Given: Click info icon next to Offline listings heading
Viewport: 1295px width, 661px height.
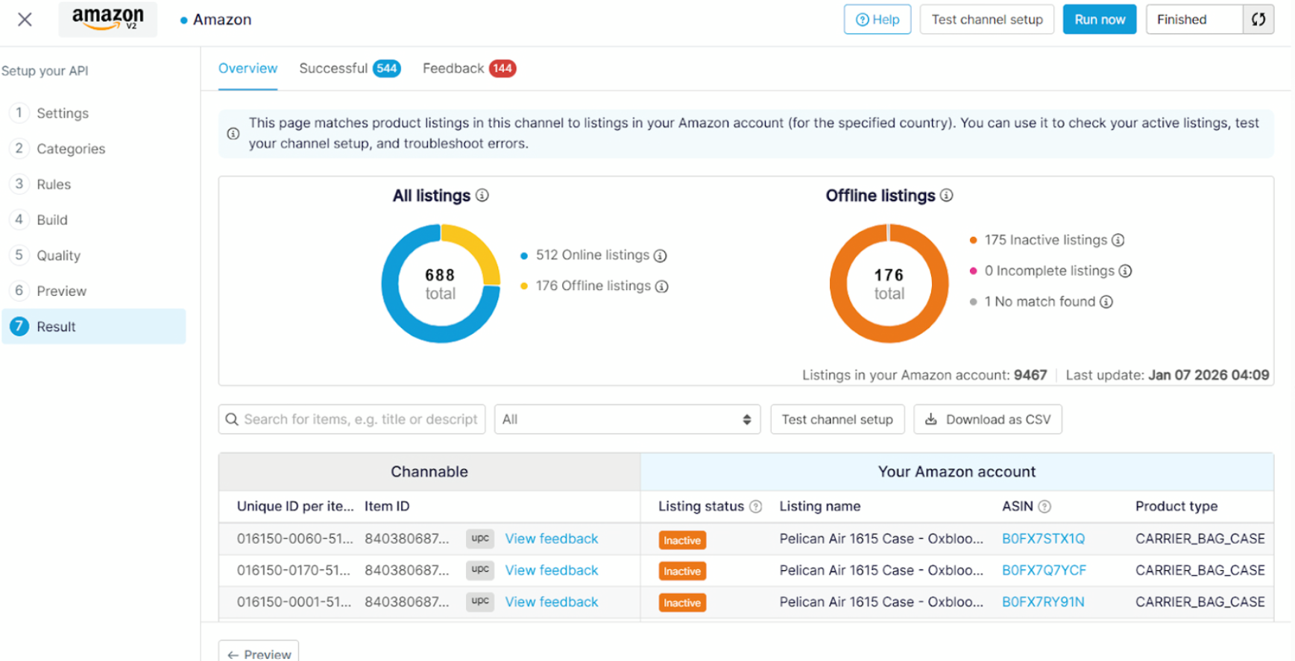Looking at the screenshot, I should click(946, 195).
